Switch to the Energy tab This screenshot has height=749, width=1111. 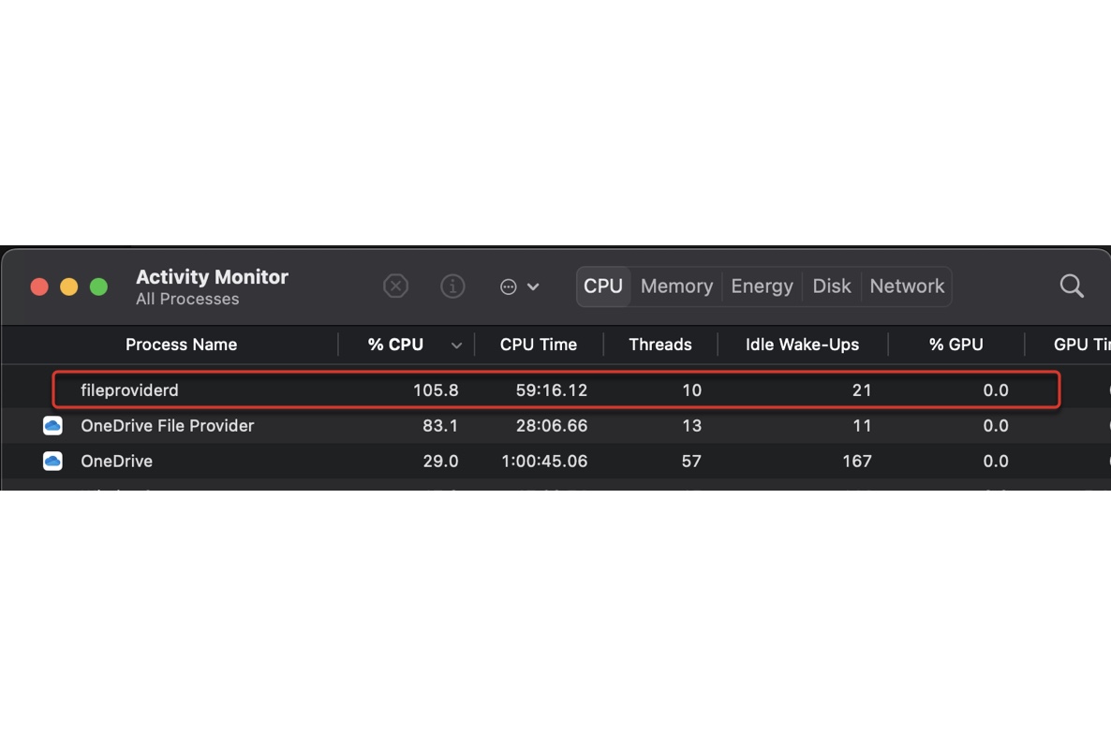pos(762,286)
